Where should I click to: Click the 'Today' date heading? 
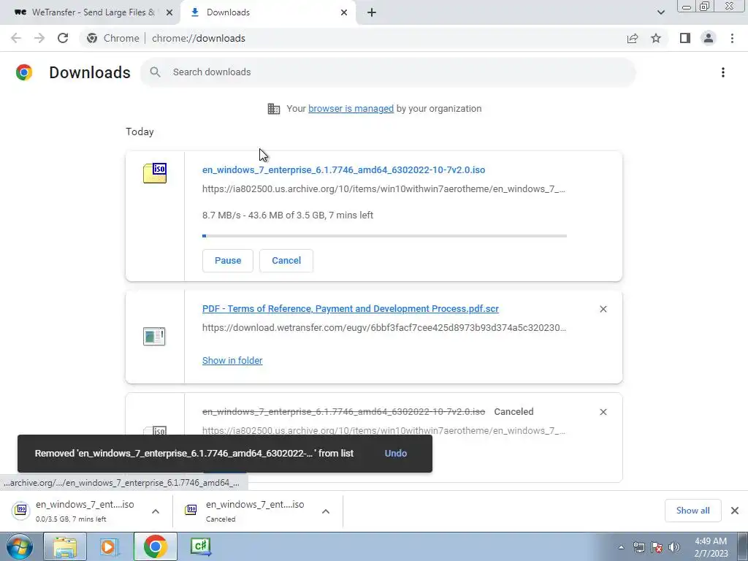pos(140,131)
